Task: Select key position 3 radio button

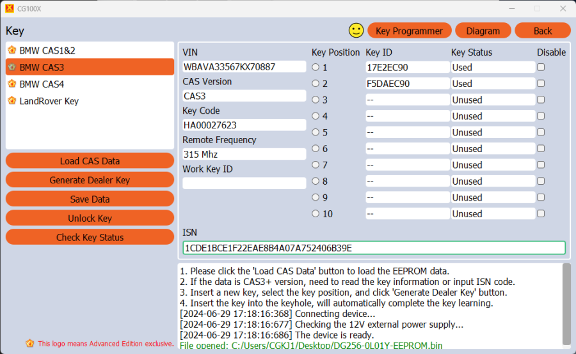Action: tap(316, 100)
